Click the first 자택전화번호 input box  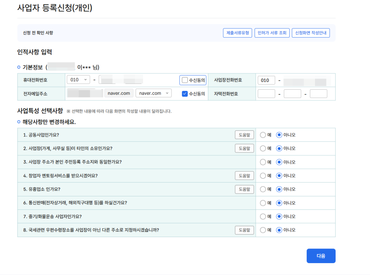[266, 94]
